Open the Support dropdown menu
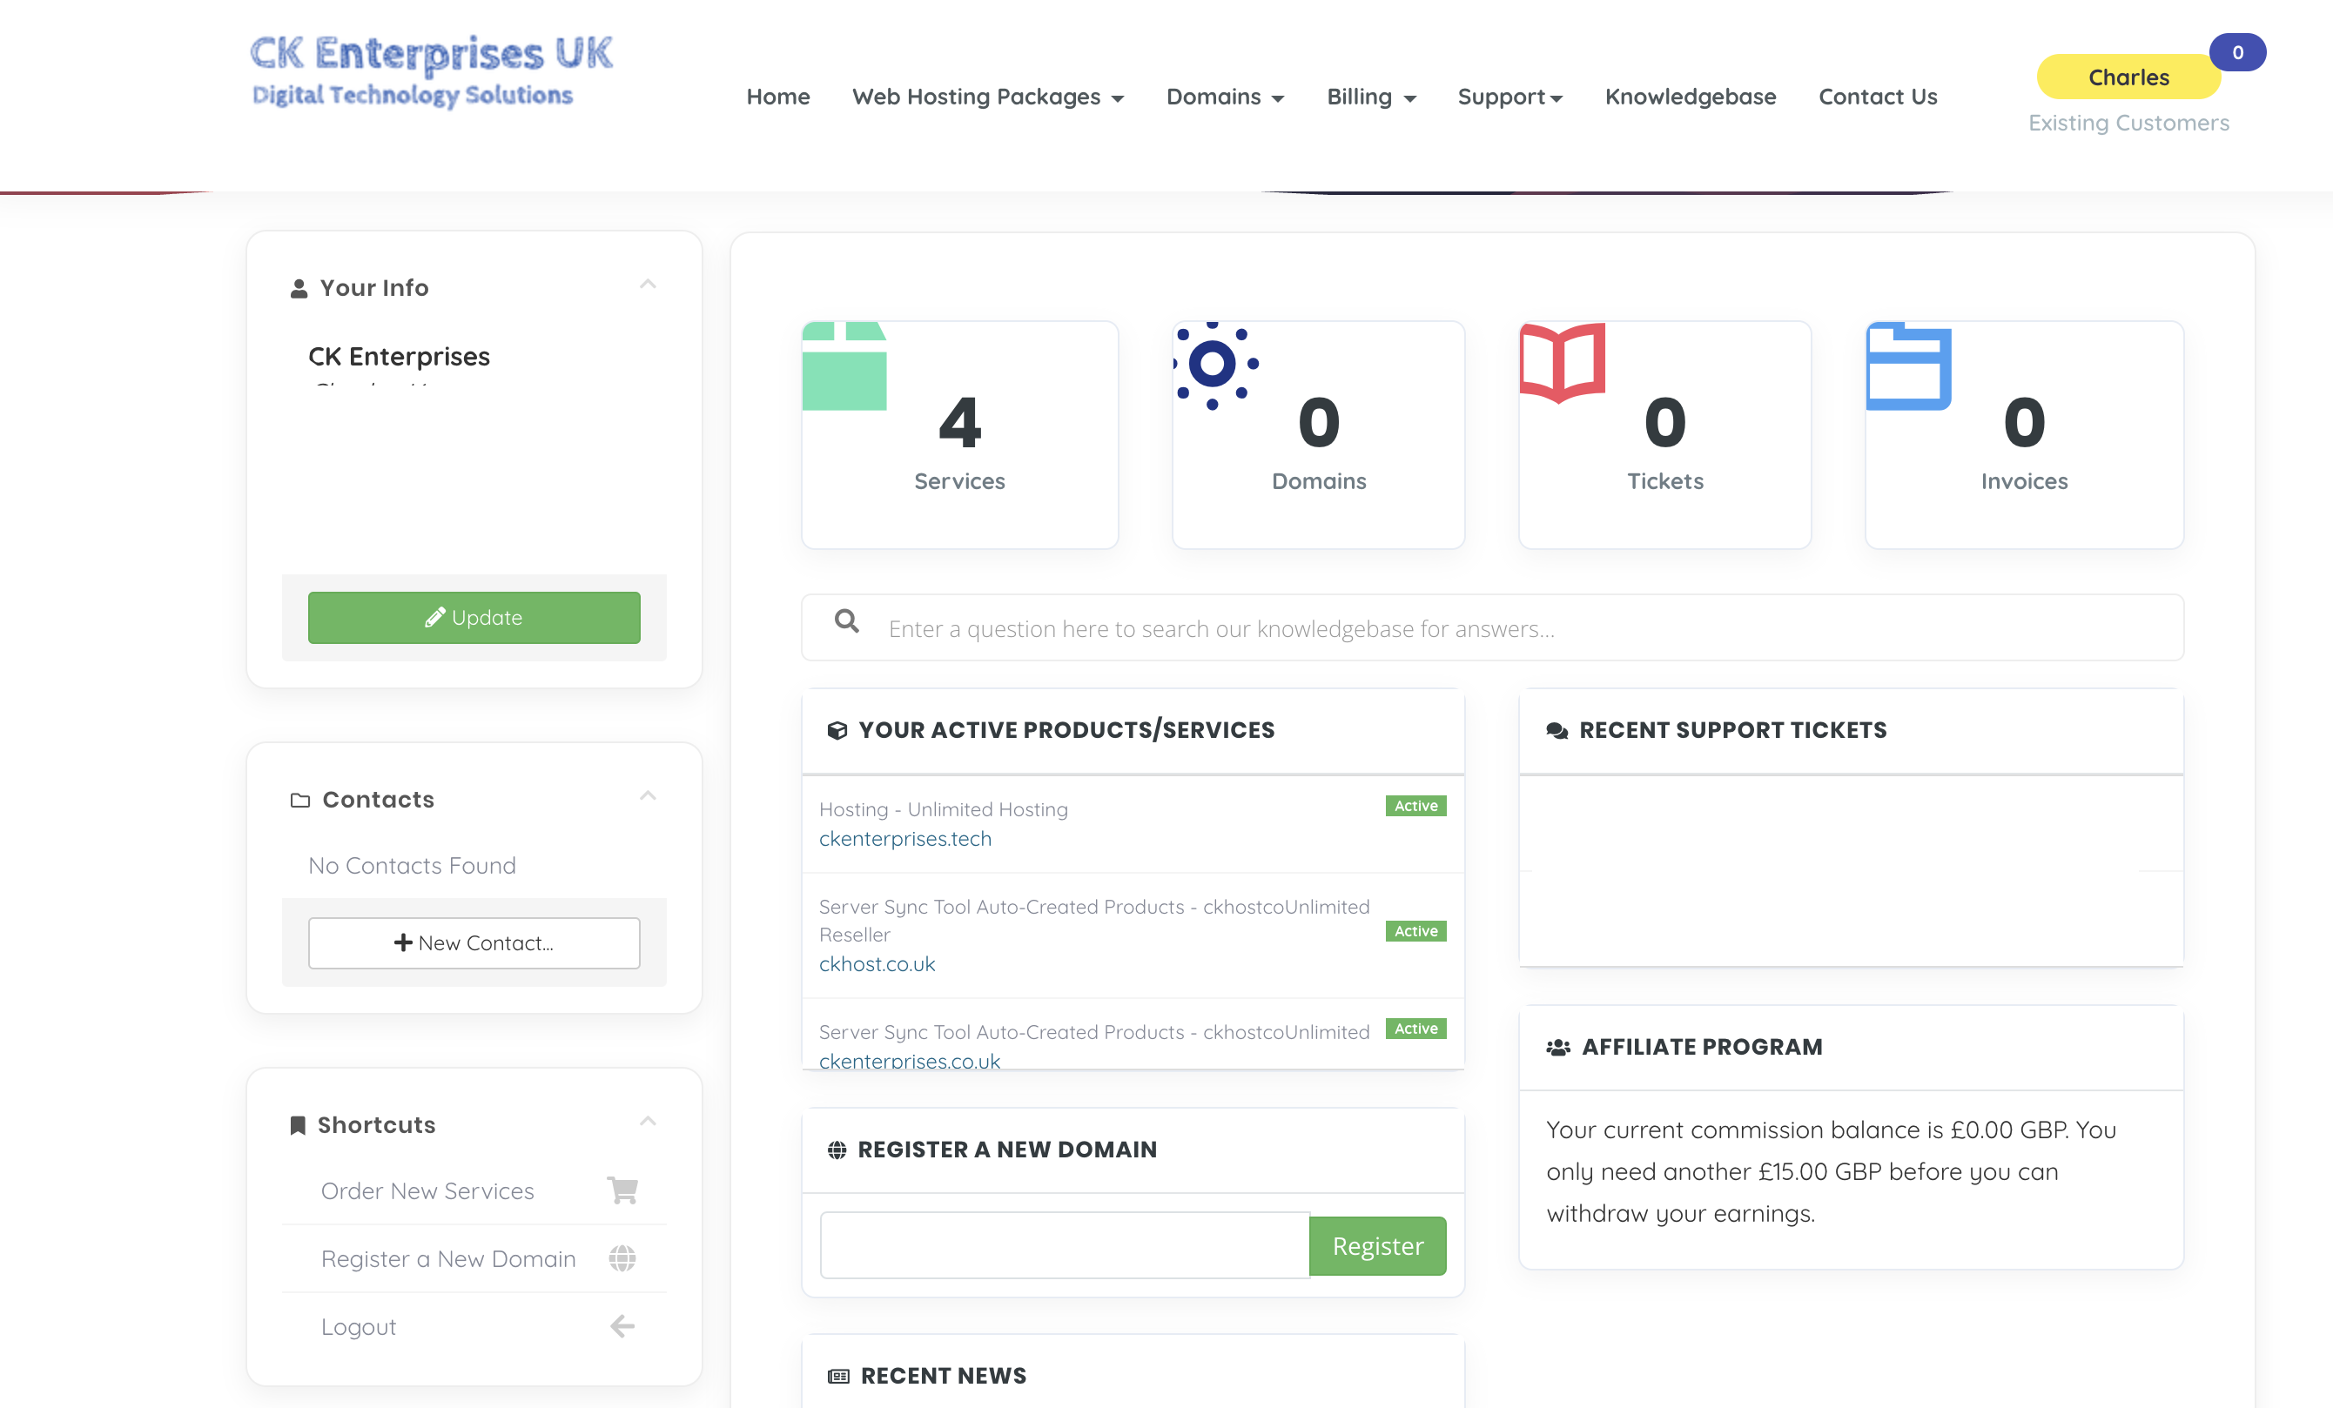 [1509, 97]
